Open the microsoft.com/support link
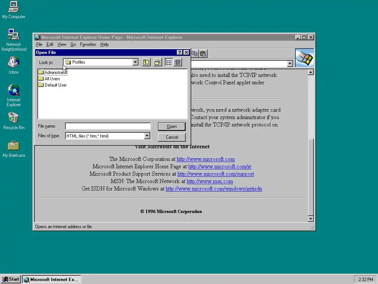Image resolution: width=378 pixels, height=284 pixels. tap(216, 174)
